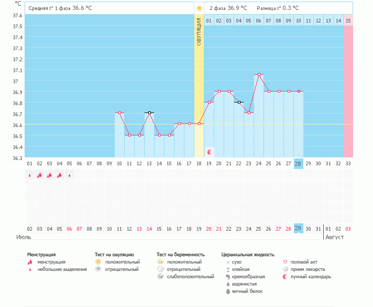Image resolution: width=373 pixels, height=307 pixels.
Task: Click the watery cervical fluid drop icon
Action: click(x=228, y=284)
